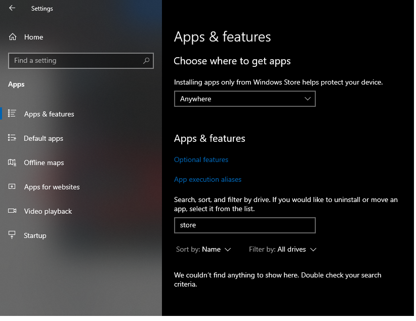The height and width of the screenshot is (321, 416).
Task: Open Offline maps via its map icon
Action: point(13,162)
